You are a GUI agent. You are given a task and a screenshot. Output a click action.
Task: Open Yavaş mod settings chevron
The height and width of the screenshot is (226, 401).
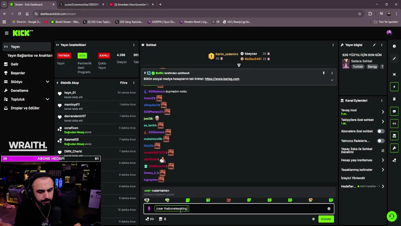383,112
